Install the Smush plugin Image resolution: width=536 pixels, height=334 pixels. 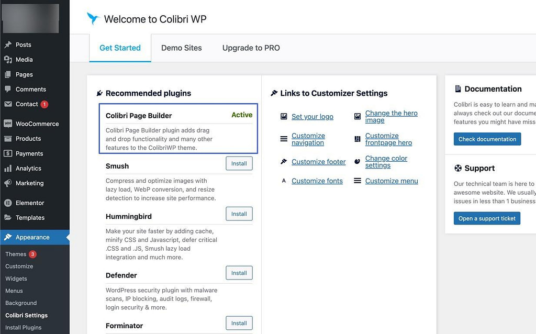(x=239, y=163)
